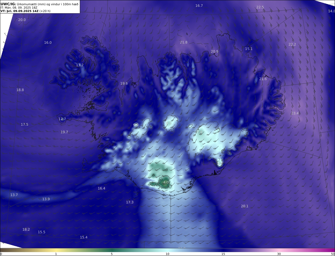Click the colorbar tick label 50

[x=333, y=254]
